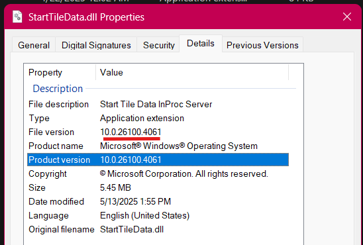
Task: Switch to the General tab
Action: coord(34,45)
